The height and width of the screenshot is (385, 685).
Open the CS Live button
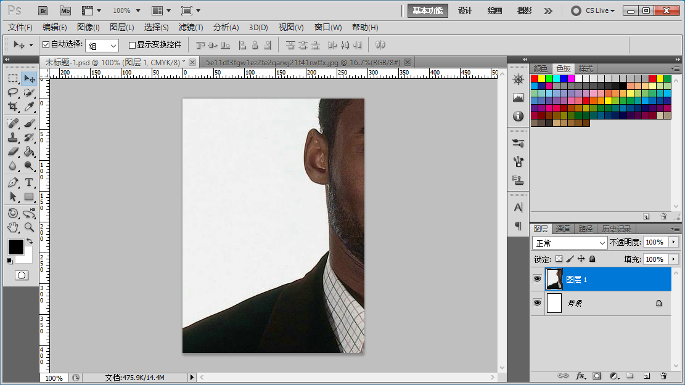(593, 10)
